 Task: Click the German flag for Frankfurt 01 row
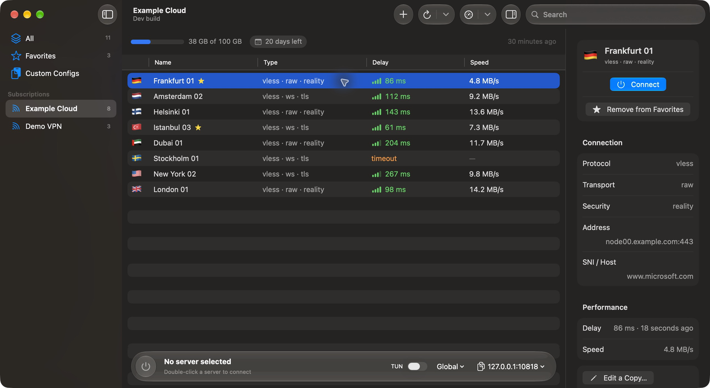click(137, 81)
